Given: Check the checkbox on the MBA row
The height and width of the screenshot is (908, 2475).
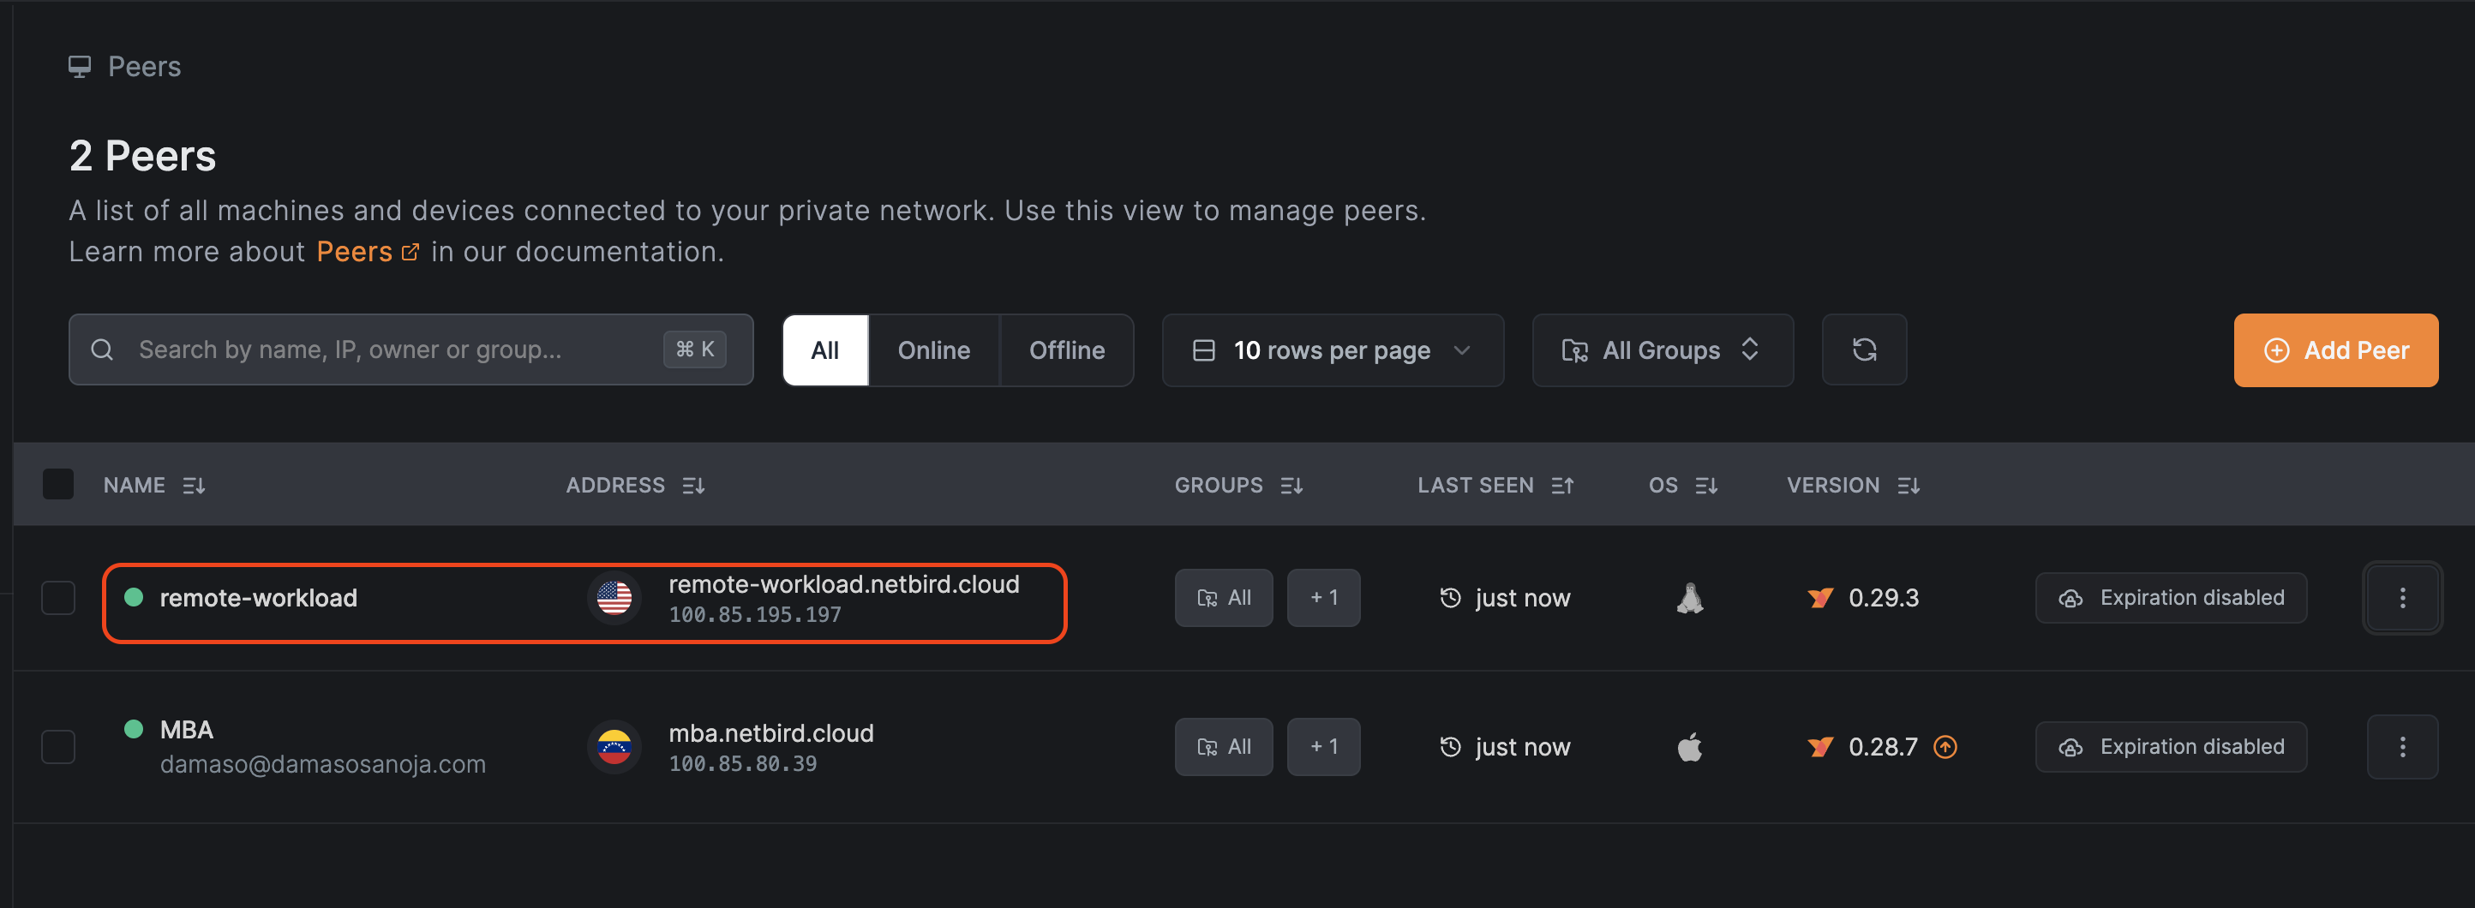Looking at the screenshot, I should point(57,747).
